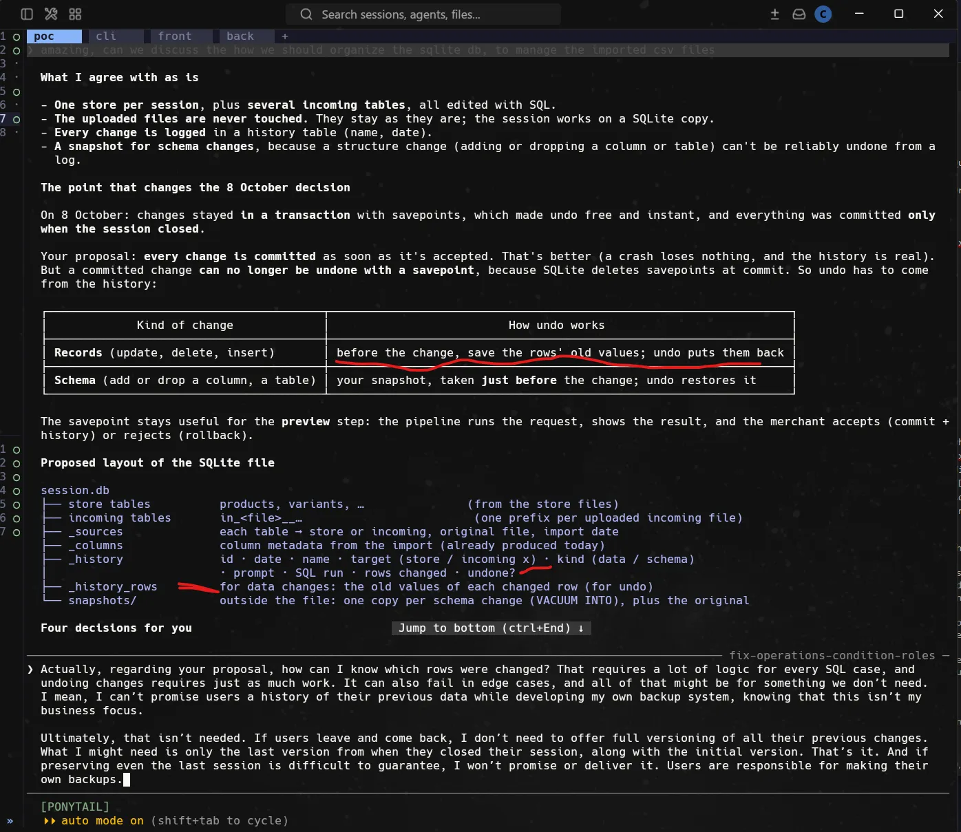Open the grid layout icon
Image resolution: width=961 pixels, height=832 pixels.
pyautogui.click(x=75, y=14)
